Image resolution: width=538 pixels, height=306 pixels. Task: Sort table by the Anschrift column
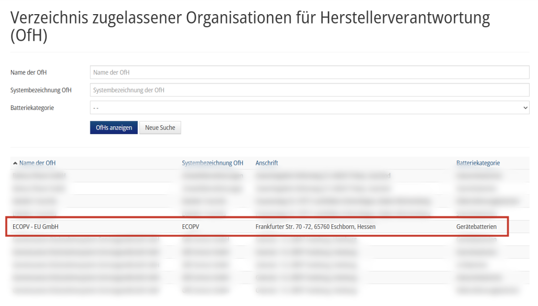click(266, 163)
